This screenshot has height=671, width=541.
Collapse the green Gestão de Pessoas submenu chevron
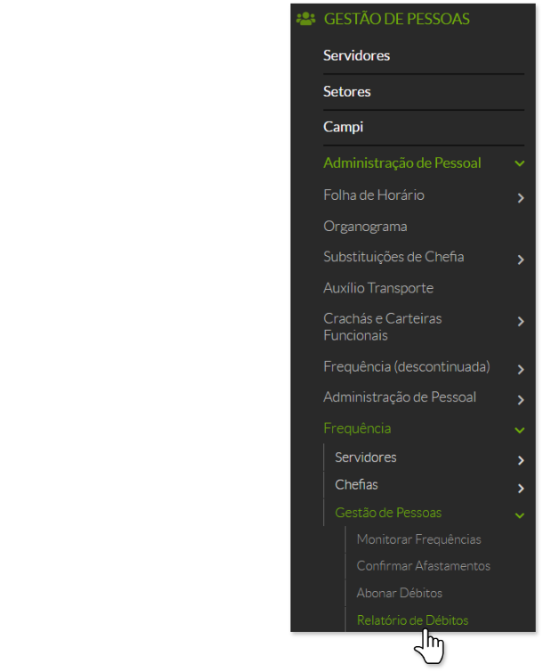[520, 515]
